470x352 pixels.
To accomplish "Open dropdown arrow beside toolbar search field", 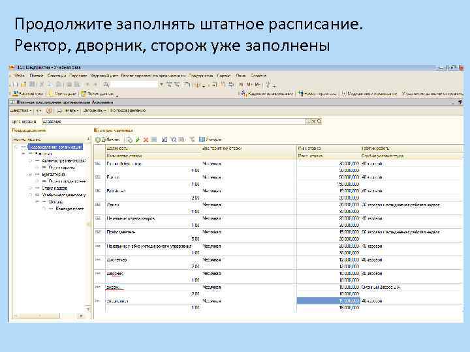I will pos(161,85).
